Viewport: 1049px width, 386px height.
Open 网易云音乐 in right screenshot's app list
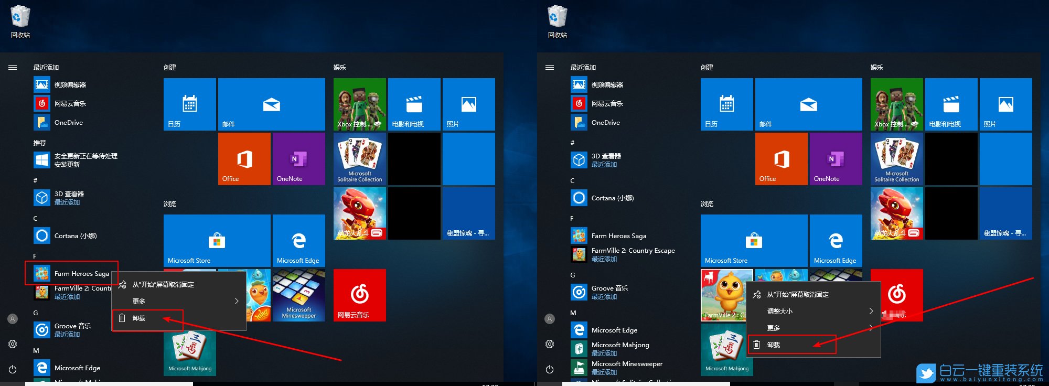597,103
